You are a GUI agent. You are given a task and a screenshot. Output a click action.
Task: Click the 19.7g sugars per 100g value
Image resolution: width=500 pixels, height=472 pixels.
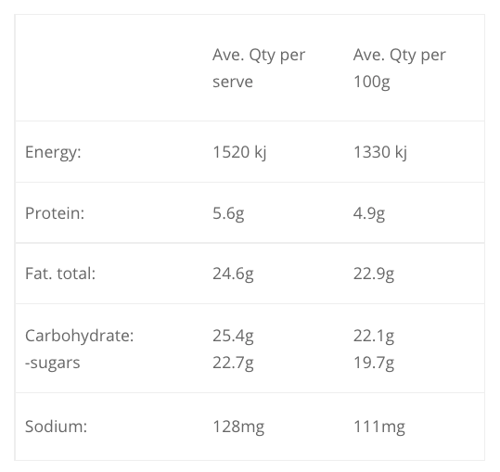(374, 363)
